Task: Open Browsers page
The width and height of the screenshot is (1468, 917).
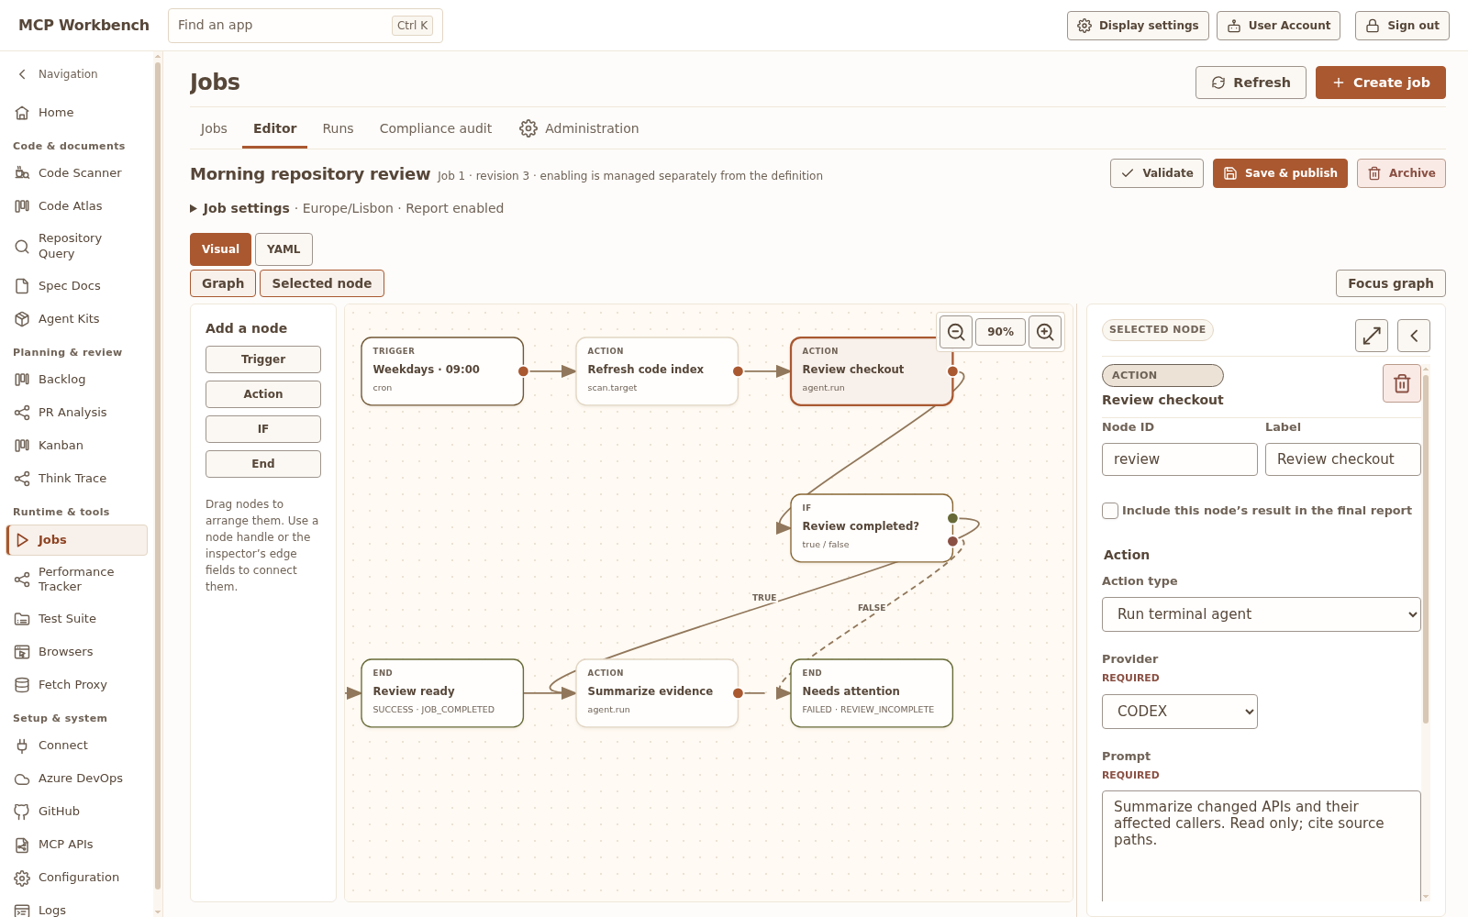Action: pos(77,652)
